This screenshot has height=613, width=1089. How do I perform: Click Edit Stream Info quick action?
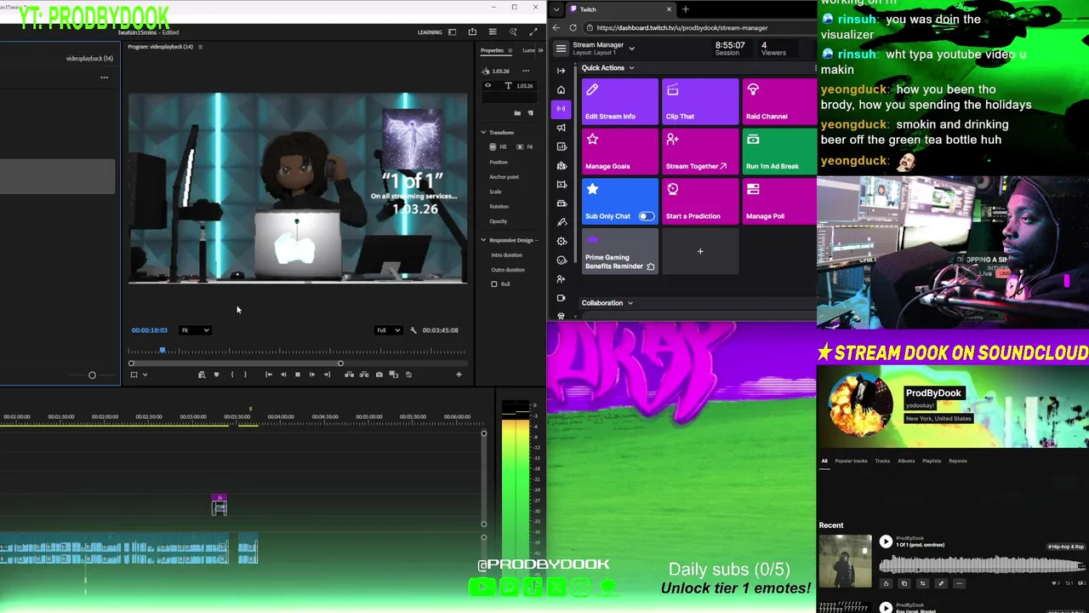pos(620,101)
